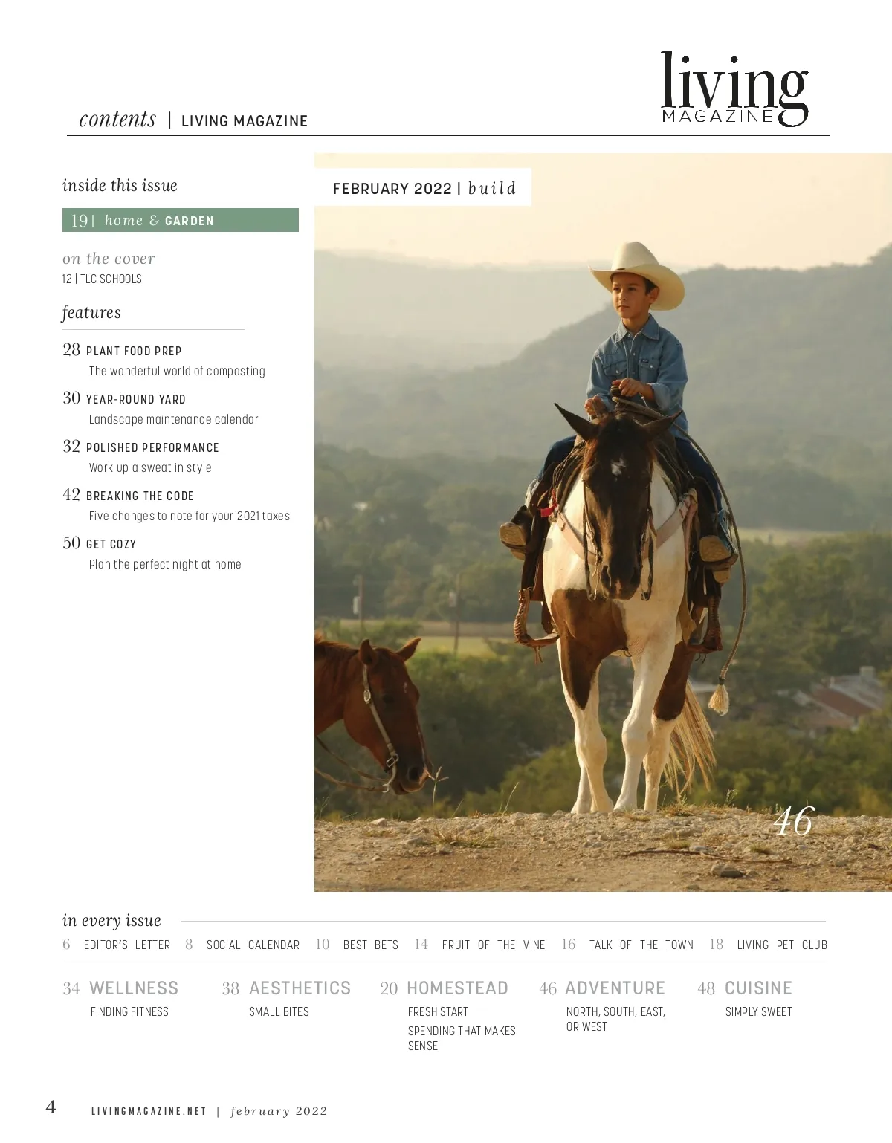Select Breaking the Code article

140,496
